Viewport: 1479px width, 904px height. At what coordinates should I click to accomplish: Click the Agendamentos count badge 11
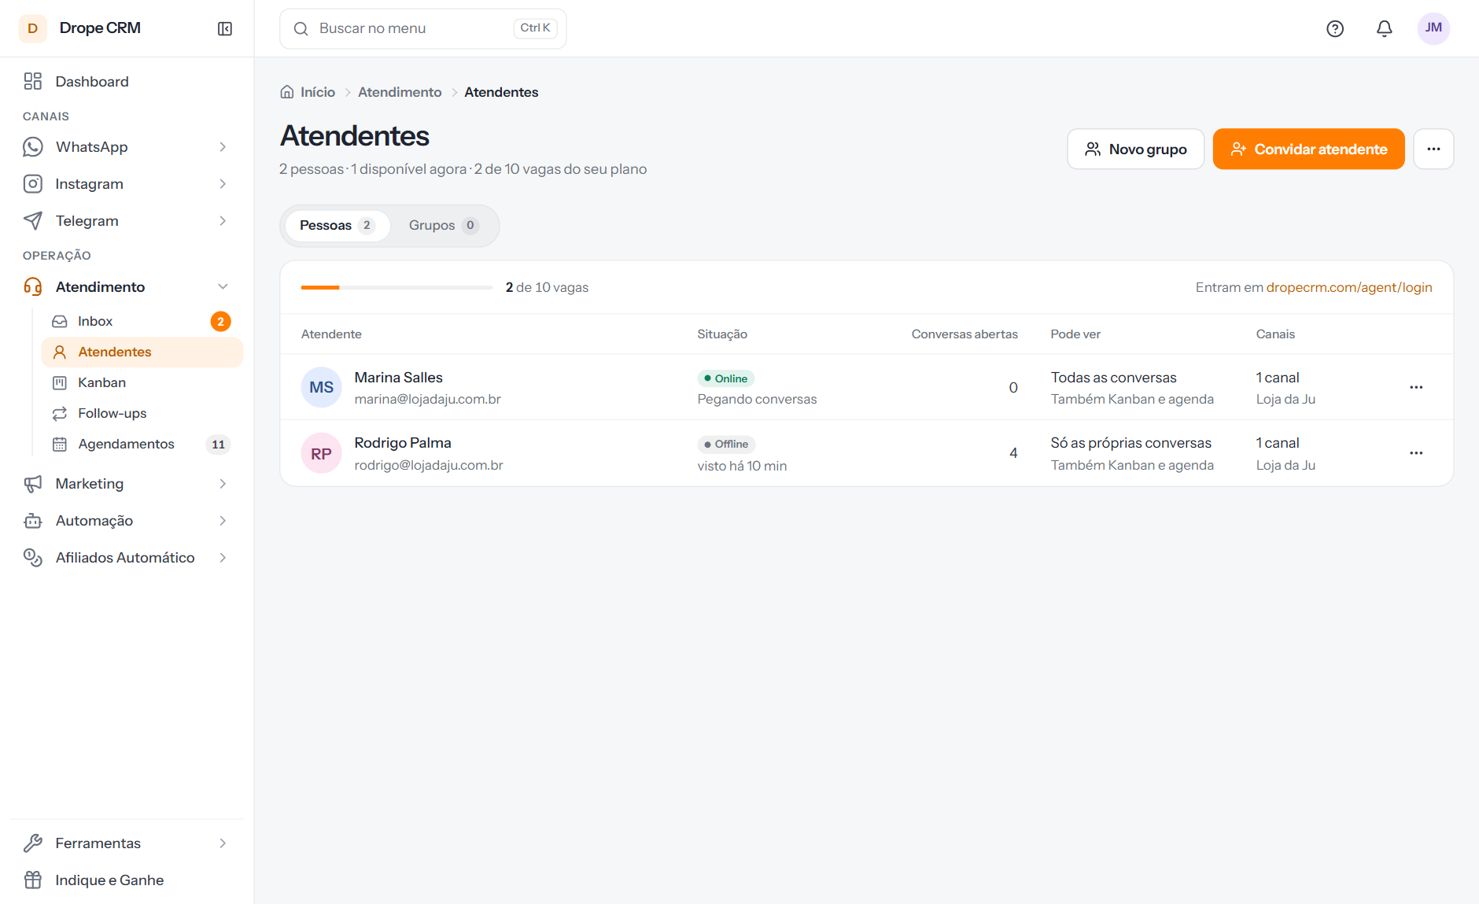pos(218,445)
